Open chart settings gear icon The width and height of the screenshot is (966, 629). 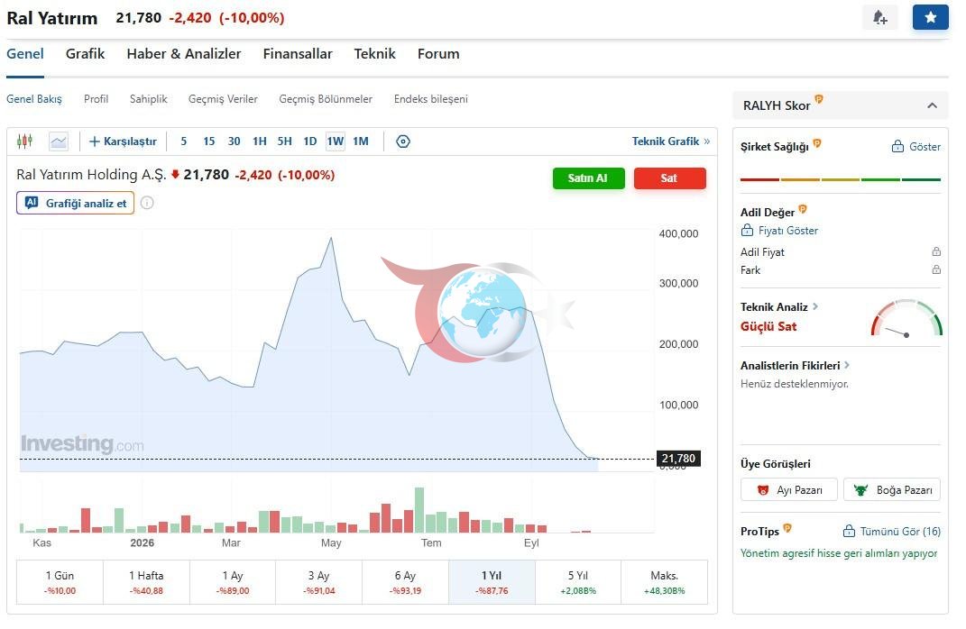tap(403, 141)
